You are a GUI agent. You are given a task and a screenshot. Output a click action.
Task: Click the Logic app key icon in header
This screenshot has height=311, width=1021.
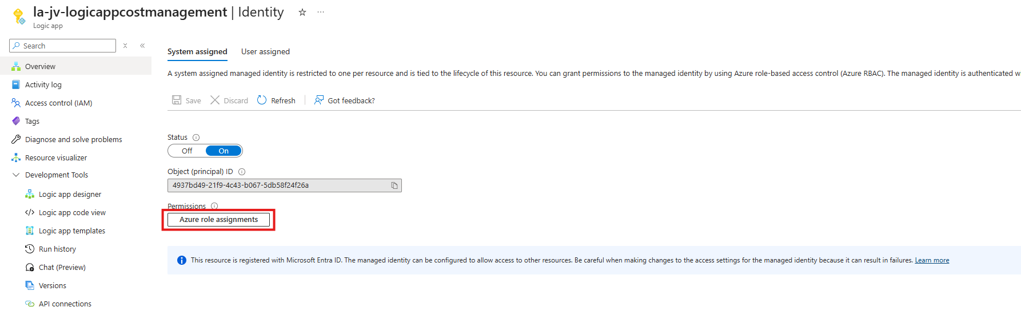19,17
